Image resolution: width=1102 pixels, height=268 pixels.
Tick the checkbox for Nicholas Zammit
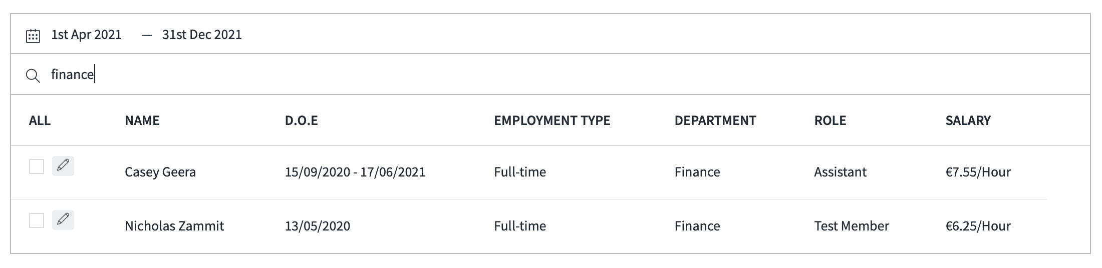pos(37,220)
